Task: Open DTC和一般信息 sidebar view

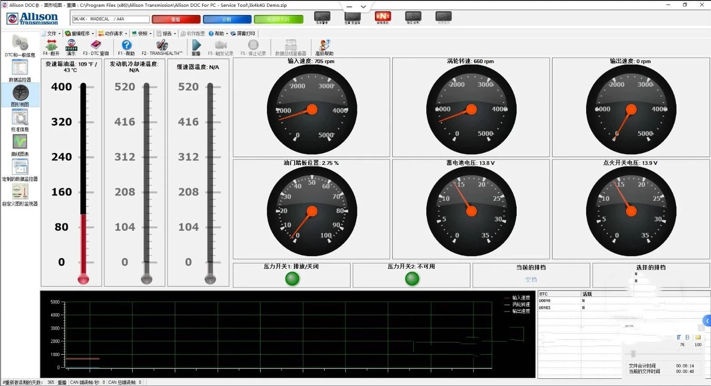Action: [20, 45]
